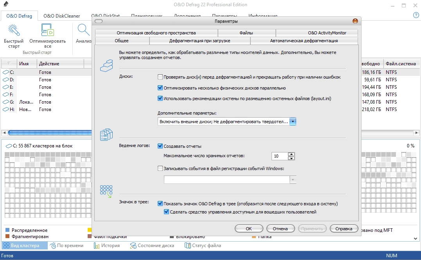Viewport: 421px width, 260px height.
Task: Click the horizontal scrollbar thumb in drive list
Action: pyautogui.click(x=50, y=133)
